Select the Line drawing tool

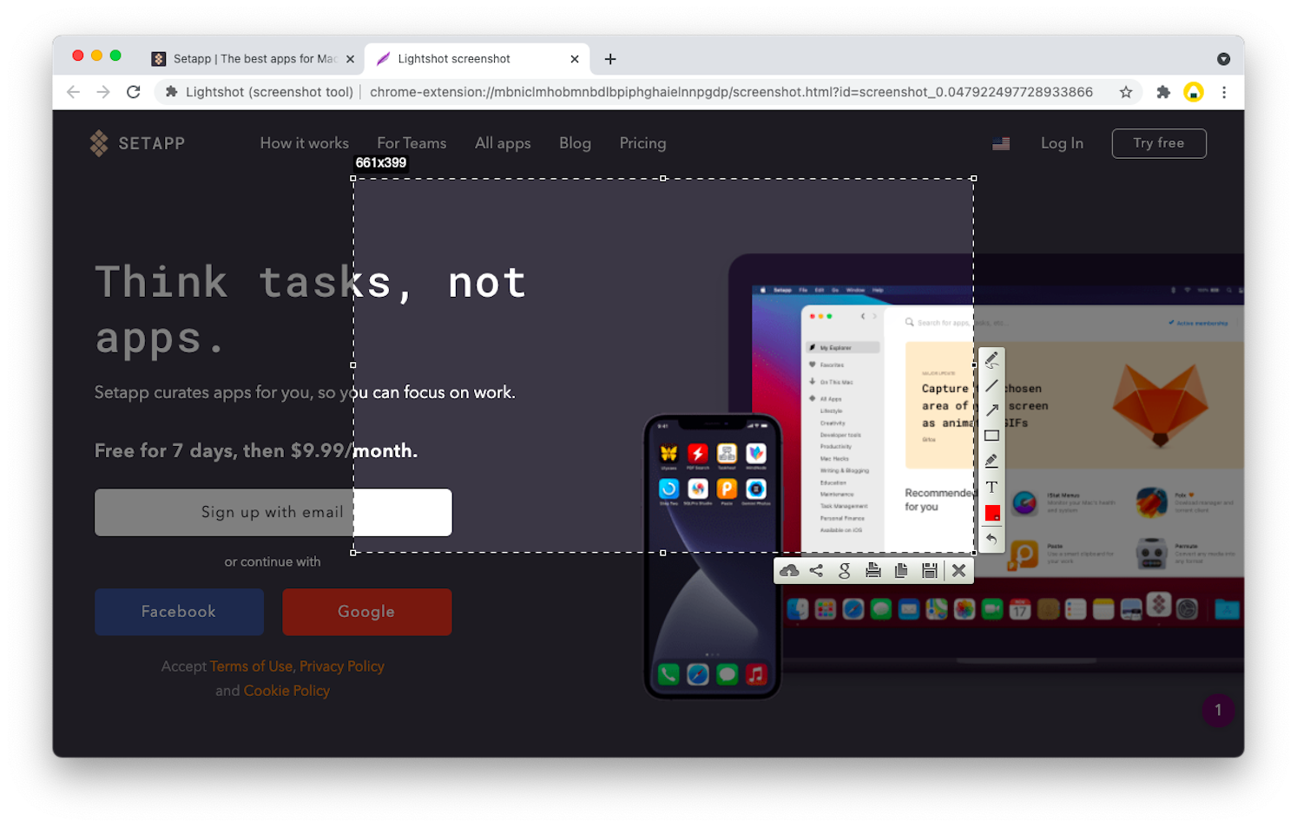(x=991, y=385)
